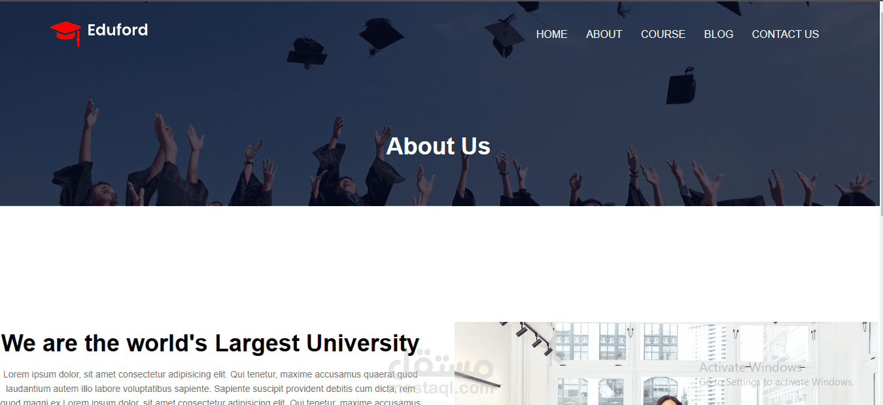
Task: Click the Lorem ipsum paragraph text
Action: tap(210, 388)
